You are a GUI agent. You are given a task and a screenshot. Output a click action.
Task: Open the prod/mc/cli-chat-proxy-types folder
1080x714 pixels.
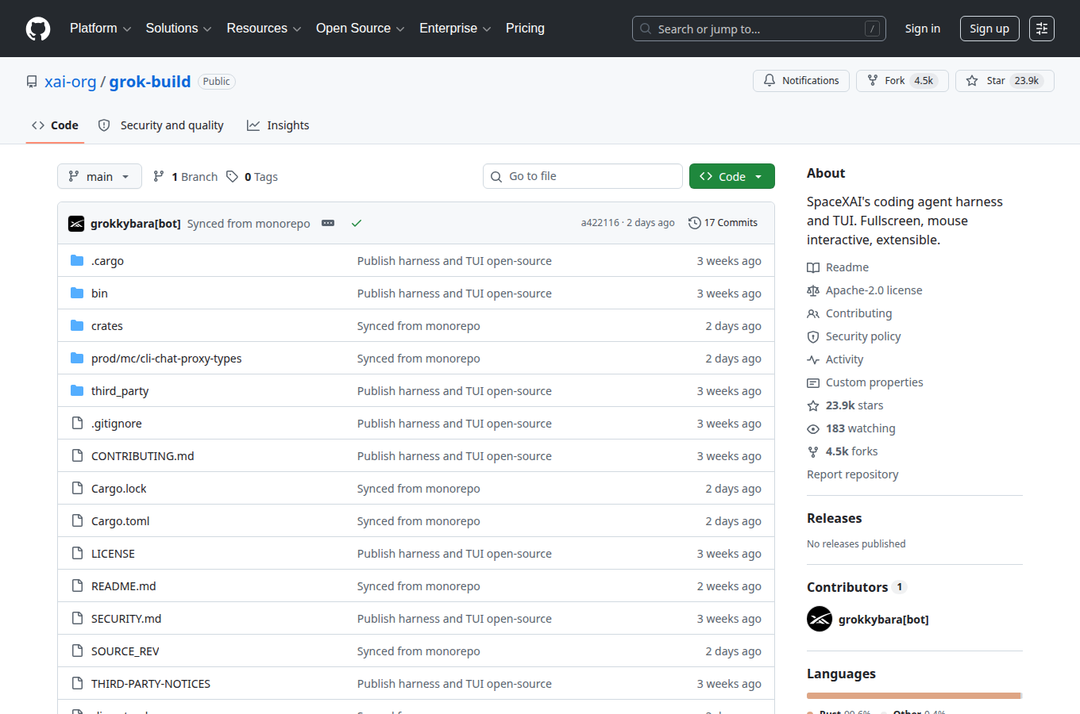(x=167, y=359)
